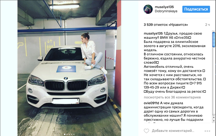The width and height of the screenshot is (216, 136).
Task: Click the scrollbar up arrow
Action: [x=214, y=117]
